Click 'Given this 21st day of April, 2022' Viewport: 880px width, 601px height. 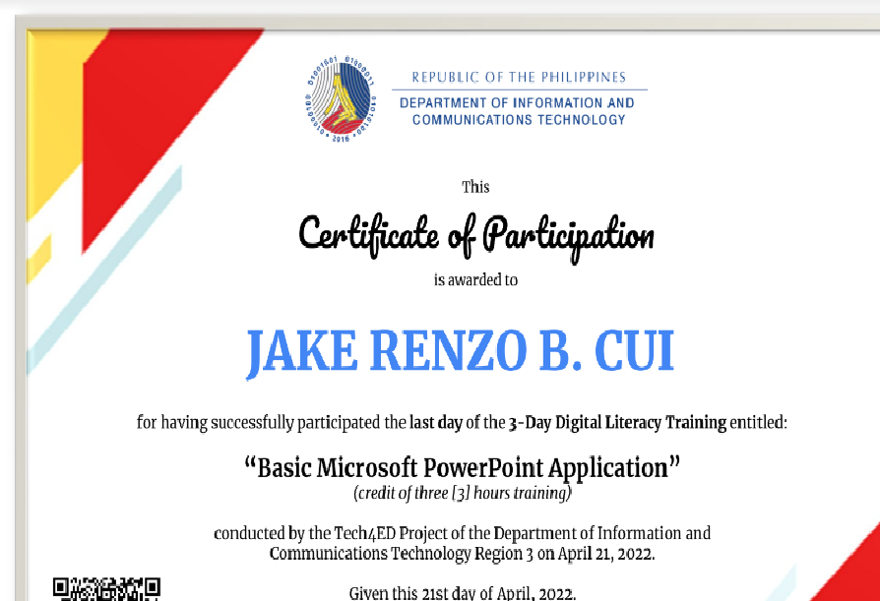(x=463, y=593)
